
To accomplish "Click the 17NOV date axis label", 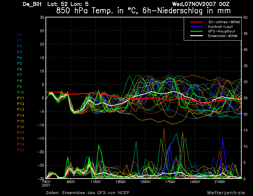I will click(170, 182).
